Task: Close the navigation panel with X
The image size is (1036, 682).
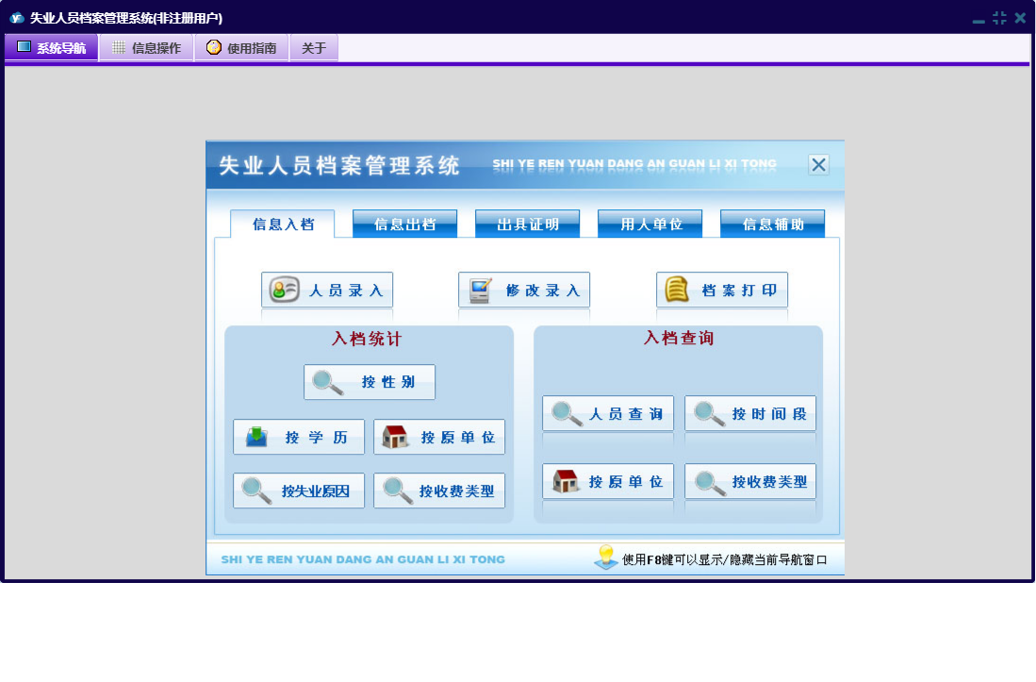Action: pyautogui.click(x=818, y=164)
